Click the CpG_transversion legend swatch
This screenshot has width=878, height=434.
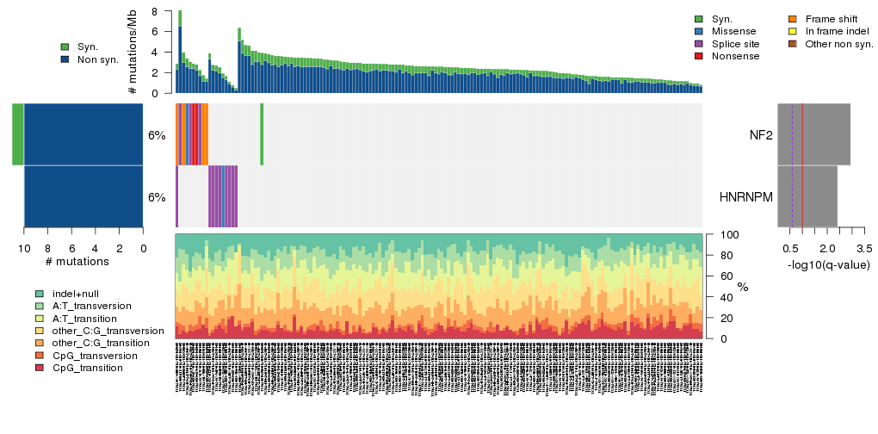(39, 356)
